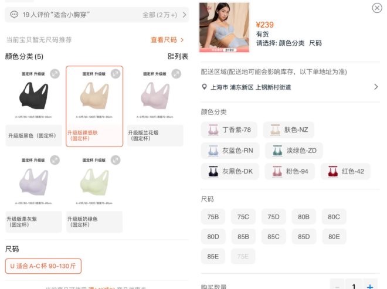Viewport: 387px width, 289px height.
Task: Select the lilac purple-78 color option
Action: pos(230,130)
